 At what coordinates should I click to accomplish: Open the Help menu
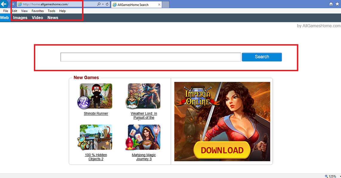pos(62,11)
